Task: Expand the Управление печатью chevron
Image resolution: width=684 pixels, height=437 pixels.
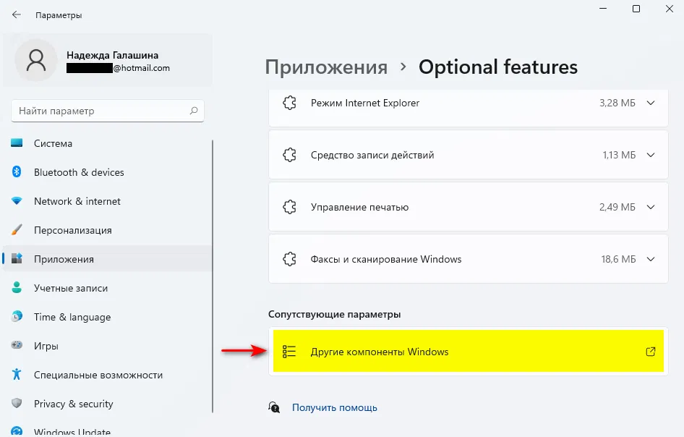Action: (650, 207)
